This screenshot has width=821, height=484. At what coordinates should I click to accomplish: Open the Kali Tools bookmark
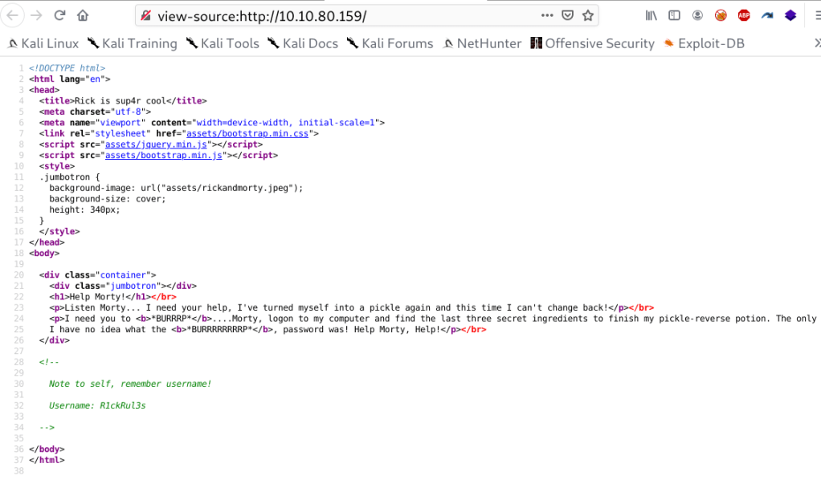[x=223, y=43]
